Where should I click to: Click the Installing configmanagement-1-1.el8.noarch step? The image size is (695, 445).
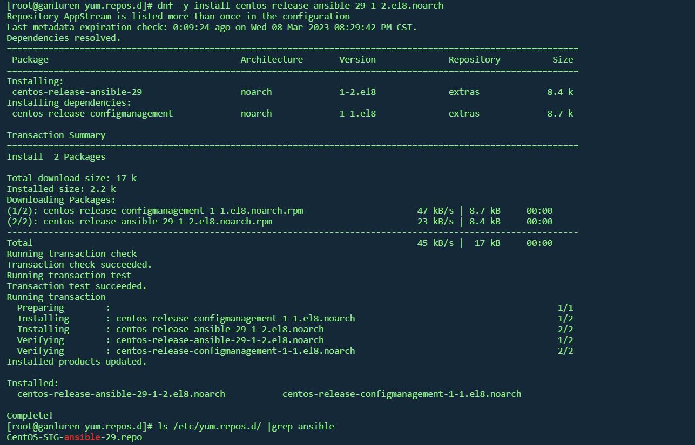[x=295, y=318]
